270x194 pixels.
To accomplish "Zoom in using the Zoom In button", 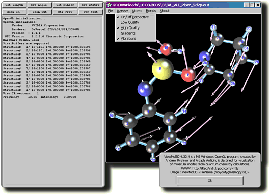I will [x=14, y=12].
